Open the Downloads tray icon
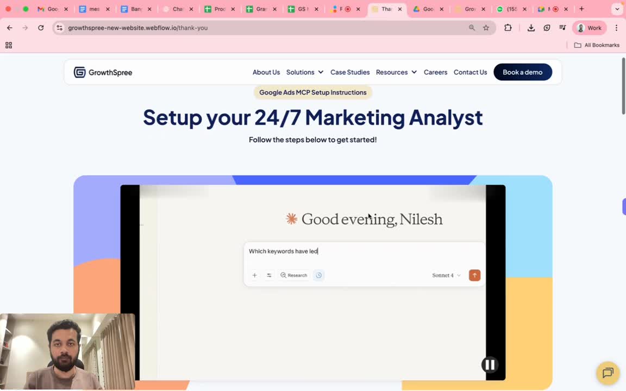The height and width of the screenshot is (391, 626). pos(531,28)
